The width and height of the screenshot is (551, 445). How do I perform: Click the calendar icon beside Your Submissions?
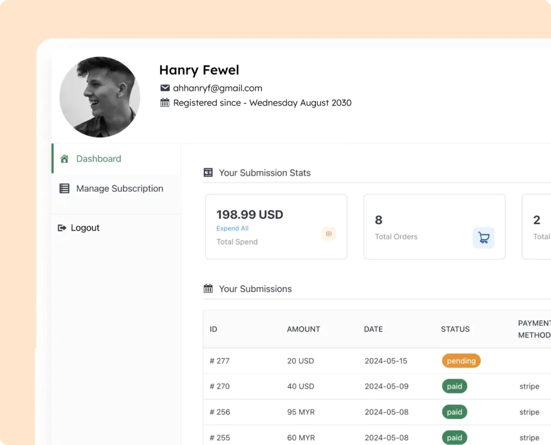click(x=208, y=288)
